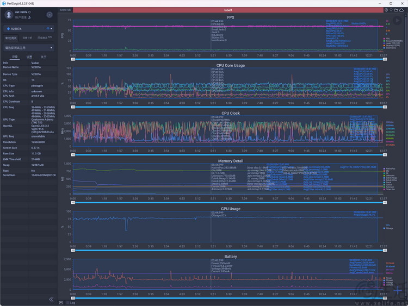Click the right handle of the FPS range slider

[x=385, y=59]
